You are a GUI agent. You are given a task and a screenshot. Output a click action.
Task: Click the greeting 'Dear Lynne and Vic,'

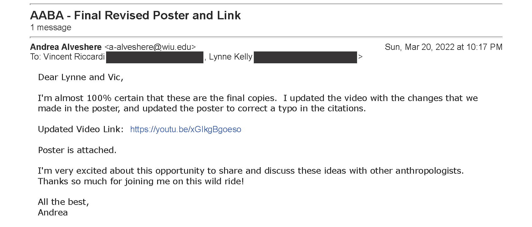tap(81, 77)
